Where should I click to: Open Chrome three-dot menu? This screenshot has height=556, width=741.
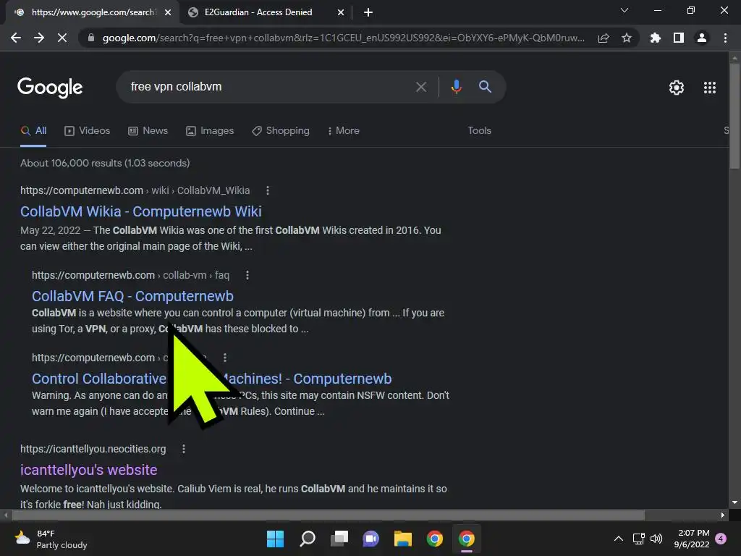[x=725, y=38]
